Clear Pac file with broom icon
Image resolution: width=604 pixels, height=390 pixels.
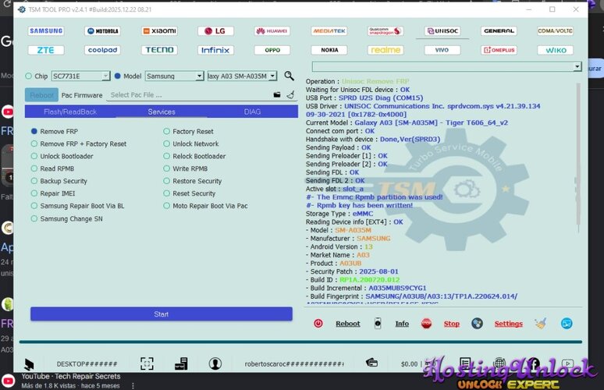tap(290, 94)
